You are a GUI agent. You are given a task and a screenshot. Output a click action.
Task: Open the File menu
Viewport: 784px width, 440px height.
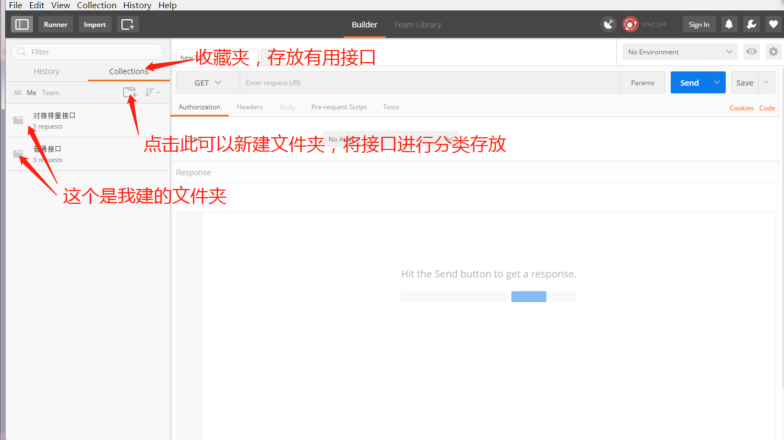click(15, 5)
